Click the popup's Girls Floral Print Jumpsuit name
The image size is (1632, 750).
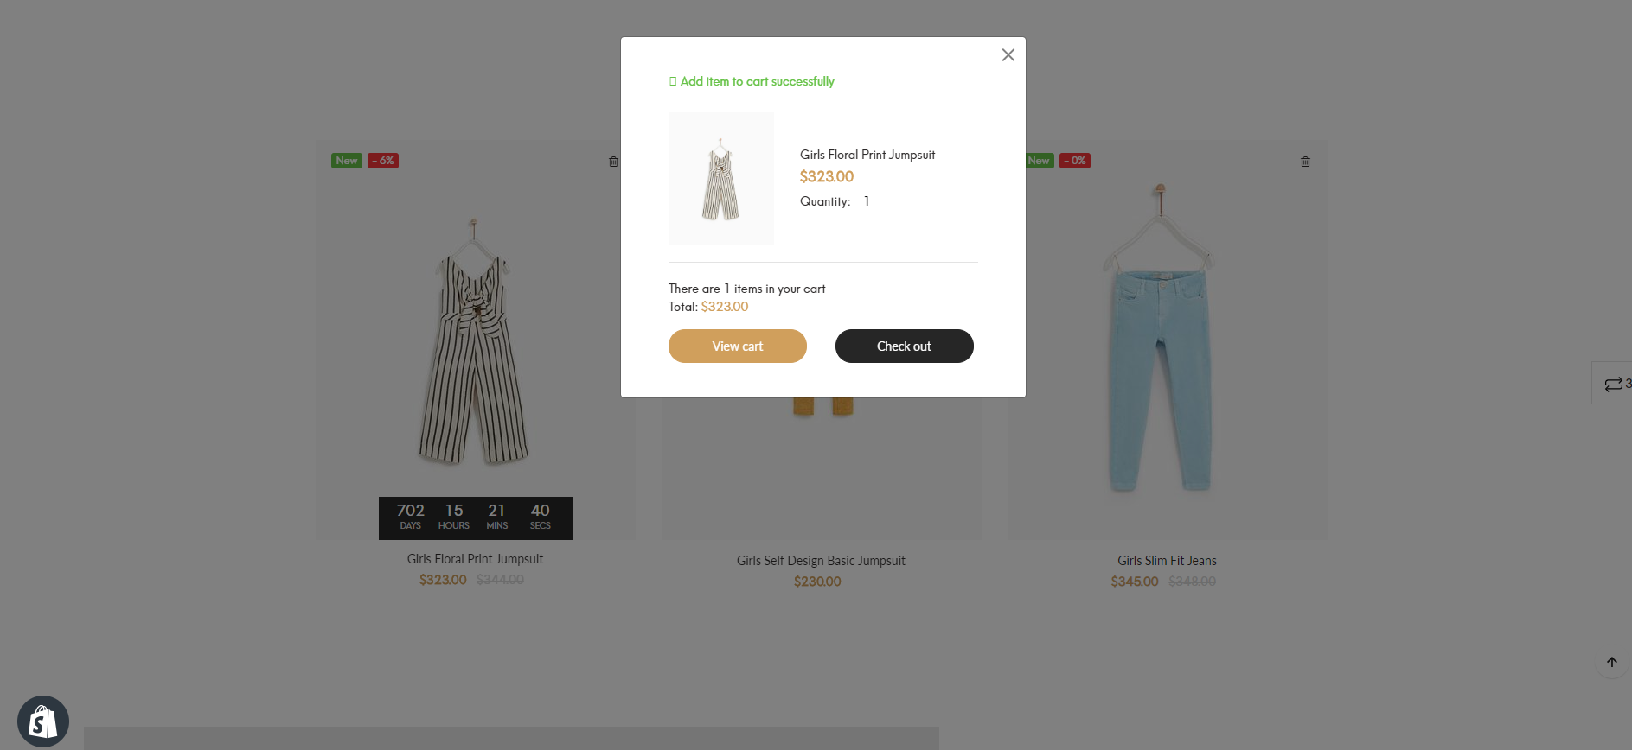[867, 155]
